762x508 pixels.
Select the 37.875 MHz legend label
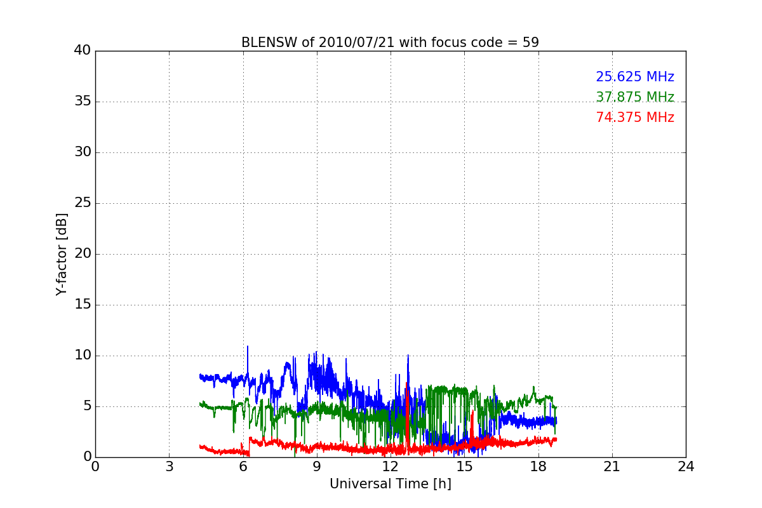(635, 97)
